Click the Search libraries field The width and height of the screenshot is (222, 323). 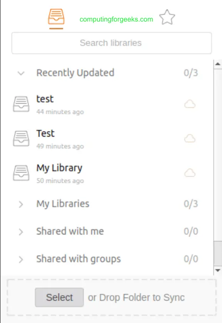pos(112,43)
